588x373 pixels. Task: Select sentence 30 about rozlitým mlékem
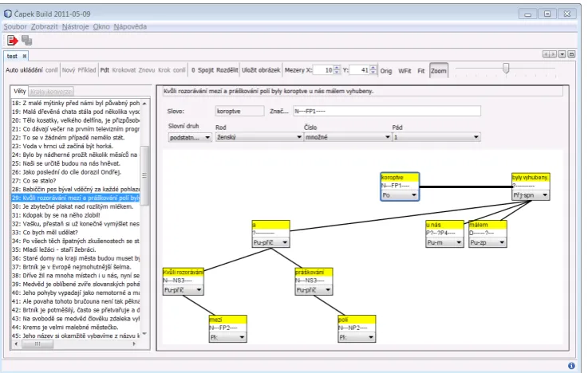click(76, 206)
